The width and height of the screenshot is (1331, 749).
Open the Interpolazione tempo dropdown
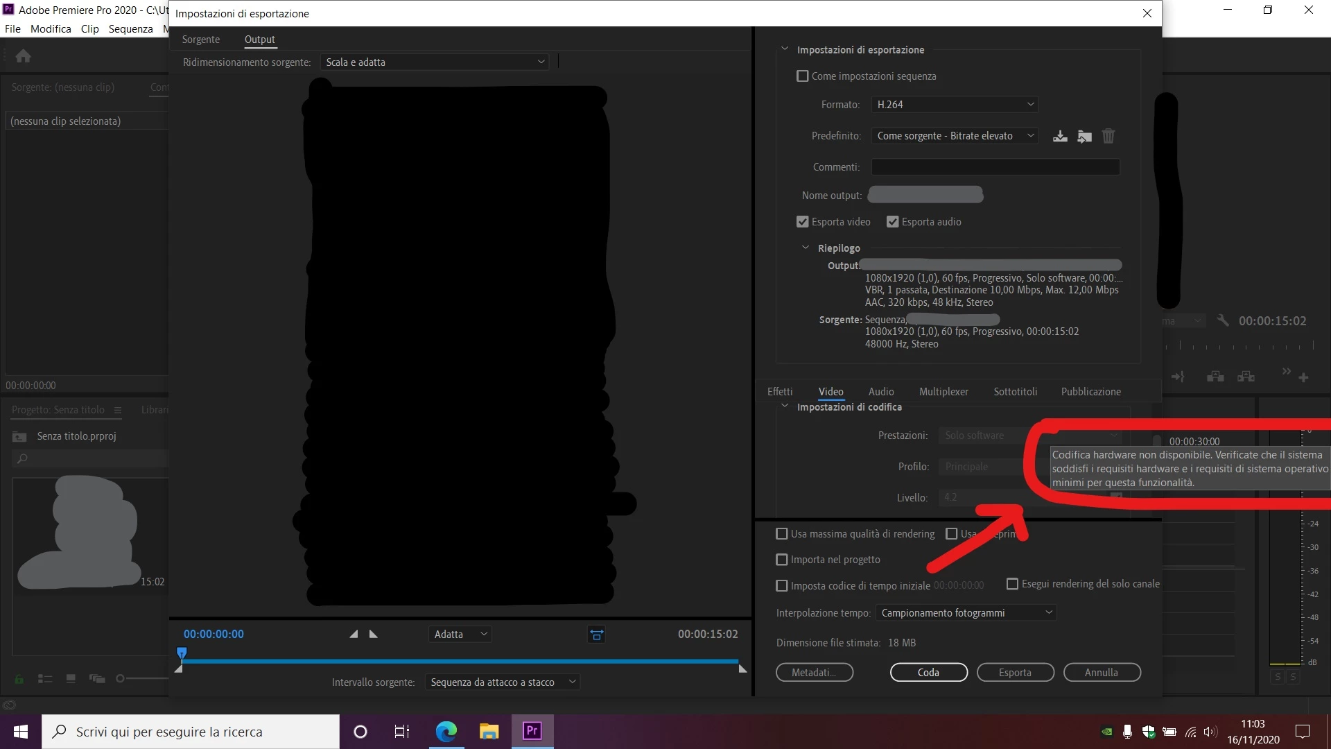coord(966,613)
